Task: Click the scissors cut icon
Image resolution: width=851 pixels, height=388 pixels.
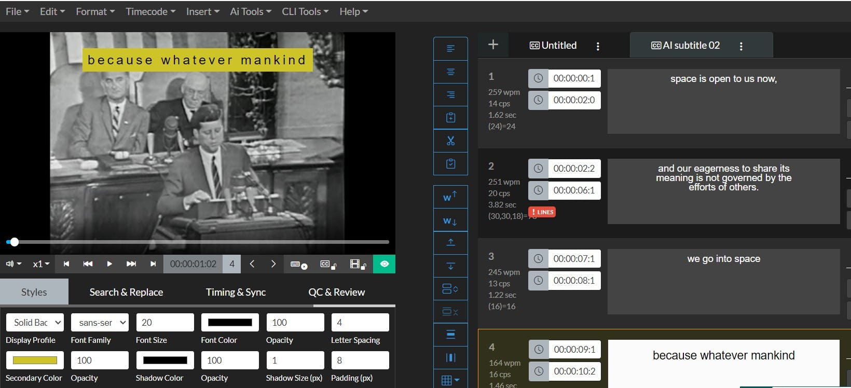Action: 450,141
